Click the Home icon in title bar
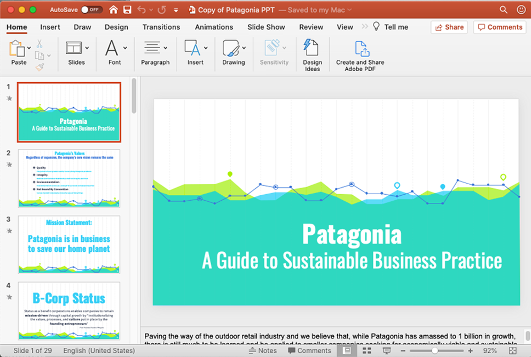This screenshot has width=531, height=357. [x=113, y=10]
